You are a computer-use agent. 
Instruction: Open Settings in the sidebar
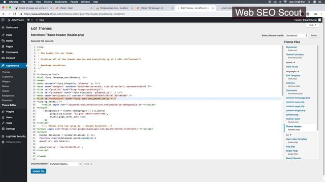[10, 129]
